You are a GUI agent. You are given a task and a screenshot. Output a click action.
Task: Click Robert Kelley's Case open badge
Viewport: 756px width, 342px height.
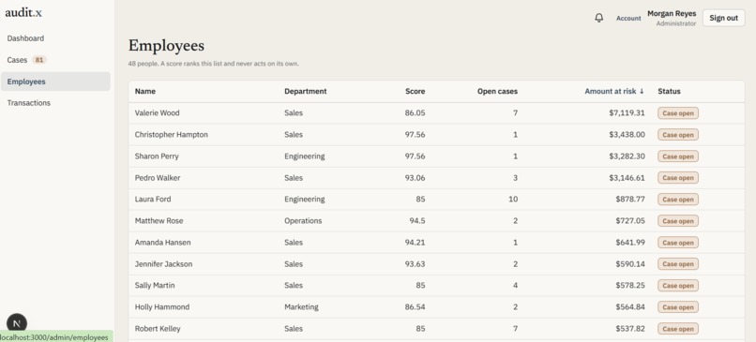coord(678,329)
